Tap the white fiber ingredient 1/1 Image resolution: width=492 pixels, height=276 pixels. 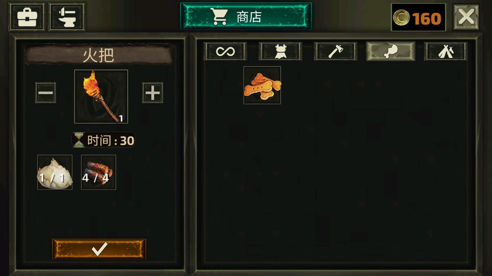[x=55, y=172]
